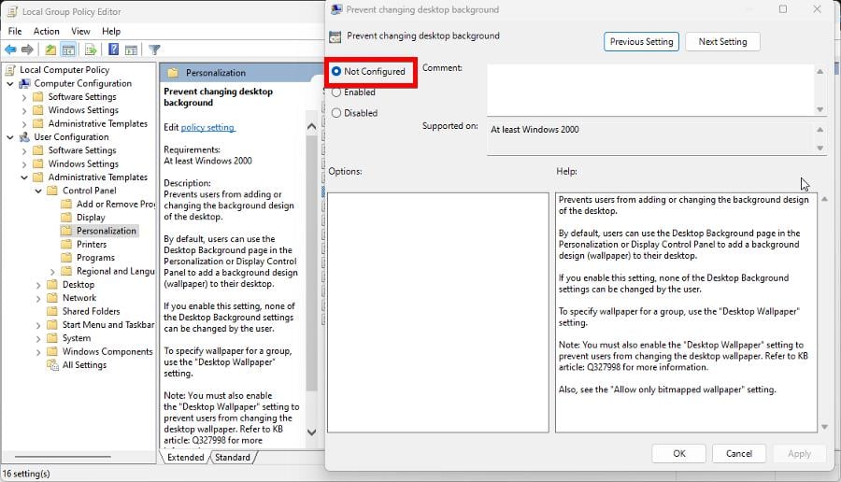The height and width of the screenshot is (482, 841).
Task: Open the Help menu
Action: [x=111, y=31]
